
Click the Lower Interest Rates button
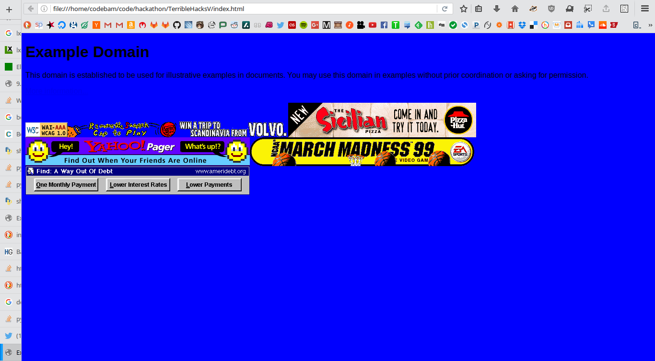(x=138, y=185)
